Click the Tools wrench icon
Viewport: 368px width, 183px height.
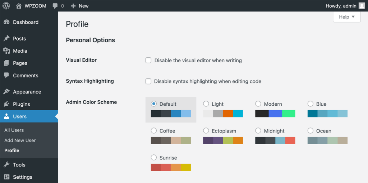(6, 164)
